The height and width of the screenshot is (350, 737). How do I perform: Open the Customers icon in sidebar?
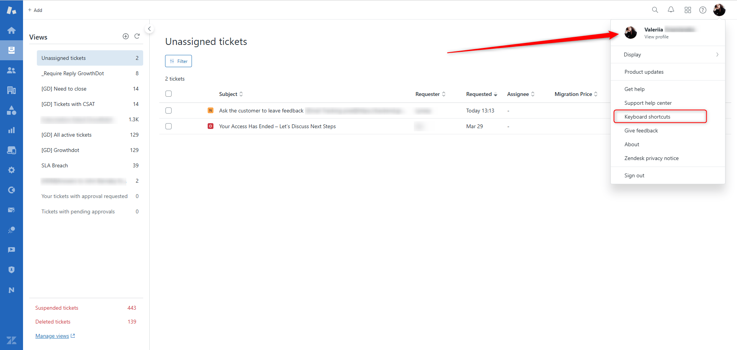(x=12, y=70)
